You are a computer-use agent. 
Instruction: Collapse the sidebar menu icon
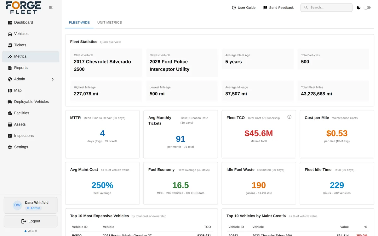(51, 8)
